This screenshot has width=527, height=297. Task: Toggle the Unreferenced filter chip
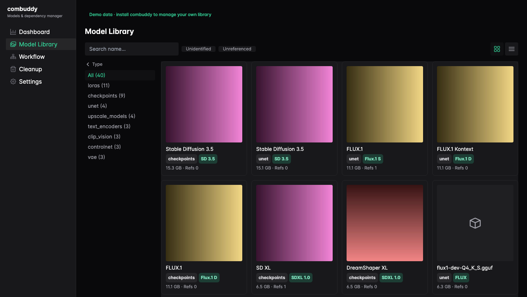pyautogui.click(x=237, y=49)
